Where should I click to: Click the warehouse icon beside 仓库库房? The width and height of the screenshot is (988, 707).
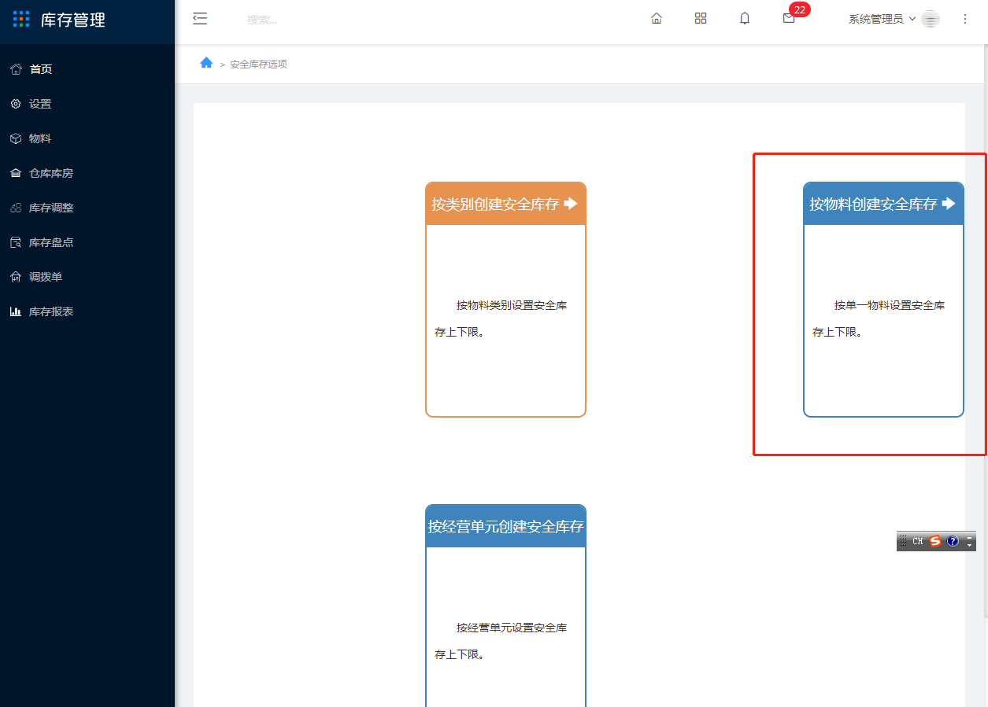(x=16, y=173)
